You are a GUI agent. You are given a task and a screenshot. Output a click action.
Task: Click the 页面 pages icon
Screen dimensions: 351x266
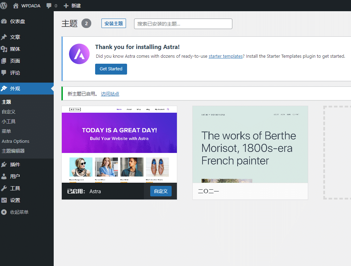pos(4,61)
